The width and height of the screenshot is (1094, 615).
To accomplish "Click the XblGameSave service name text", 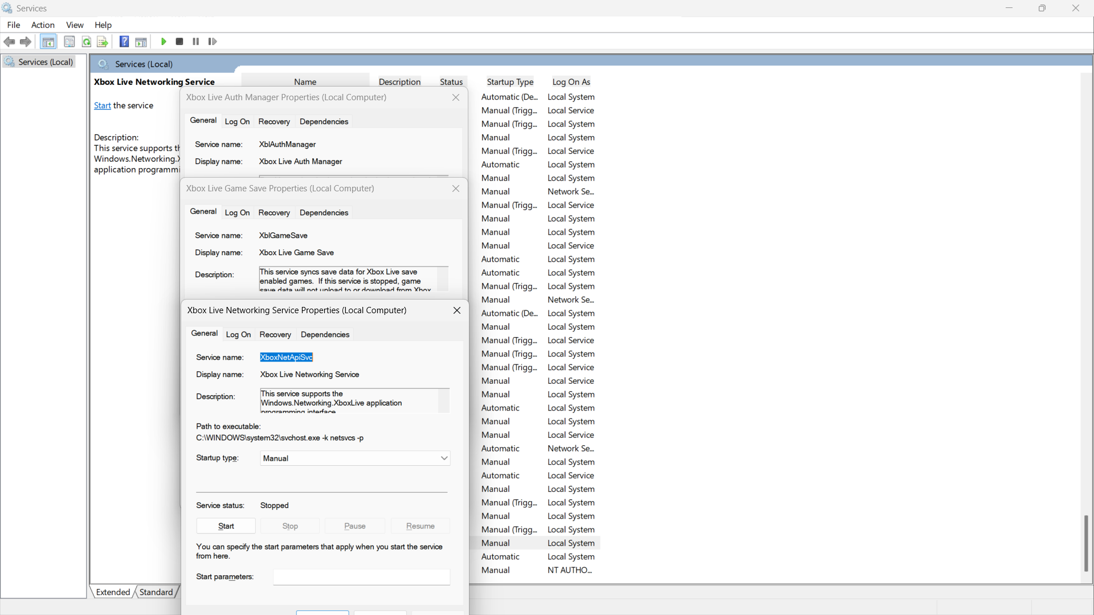I will point(283,236).
